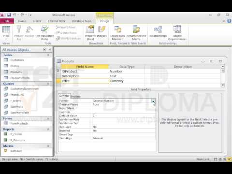Click the Save icon in quick access toolbar
The image size is (232, 174).
tap(9, 15)
